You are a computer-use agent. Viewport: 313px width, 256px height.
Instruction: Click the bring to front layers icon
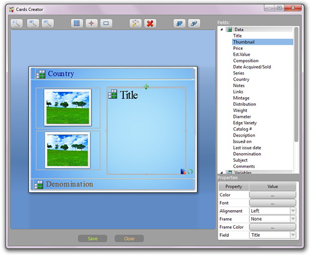179,24
